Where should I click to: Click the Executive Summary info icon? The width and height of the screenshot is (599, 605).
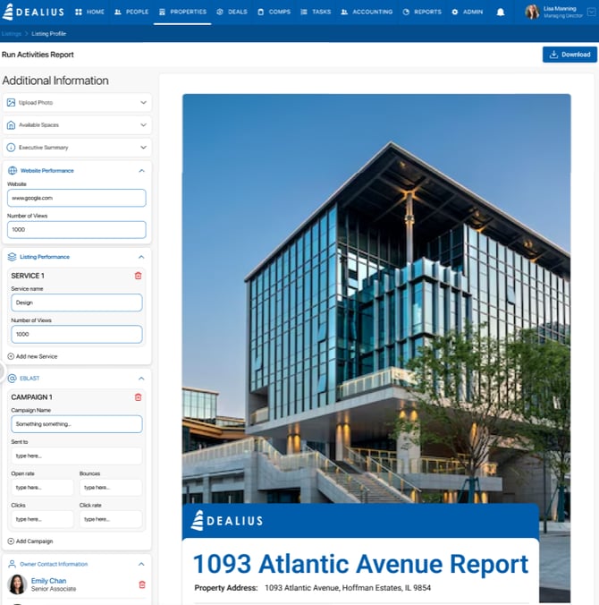(x=12, y=148)
